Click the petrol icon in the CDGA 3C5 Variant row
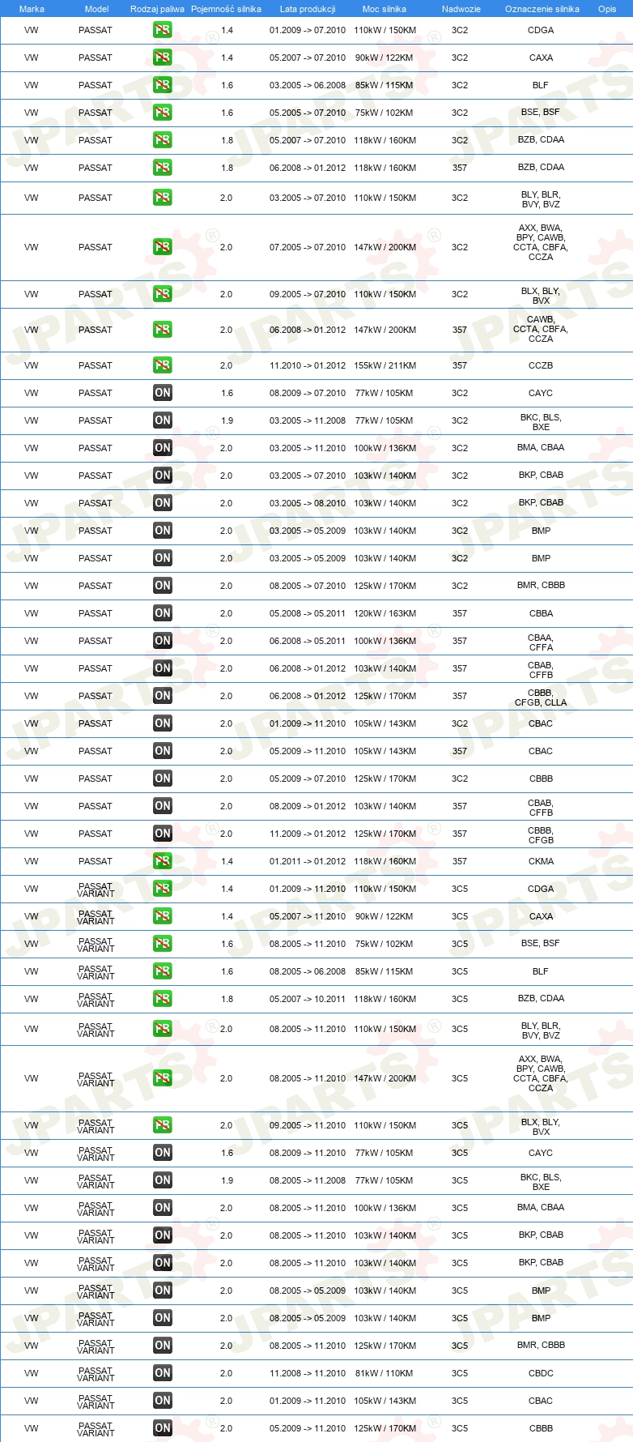633x1442 pixels. pos(163,889)
